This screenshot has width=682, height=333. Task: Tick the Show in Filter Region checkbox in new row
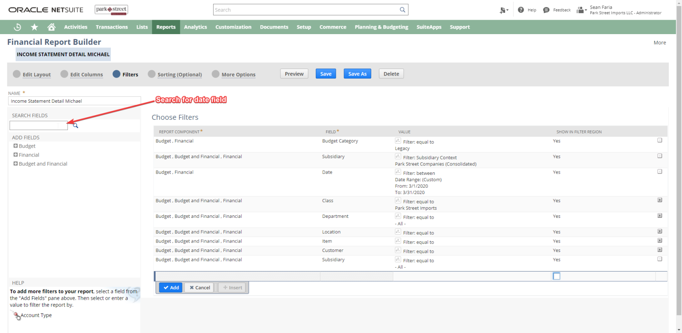pos(557,276)
